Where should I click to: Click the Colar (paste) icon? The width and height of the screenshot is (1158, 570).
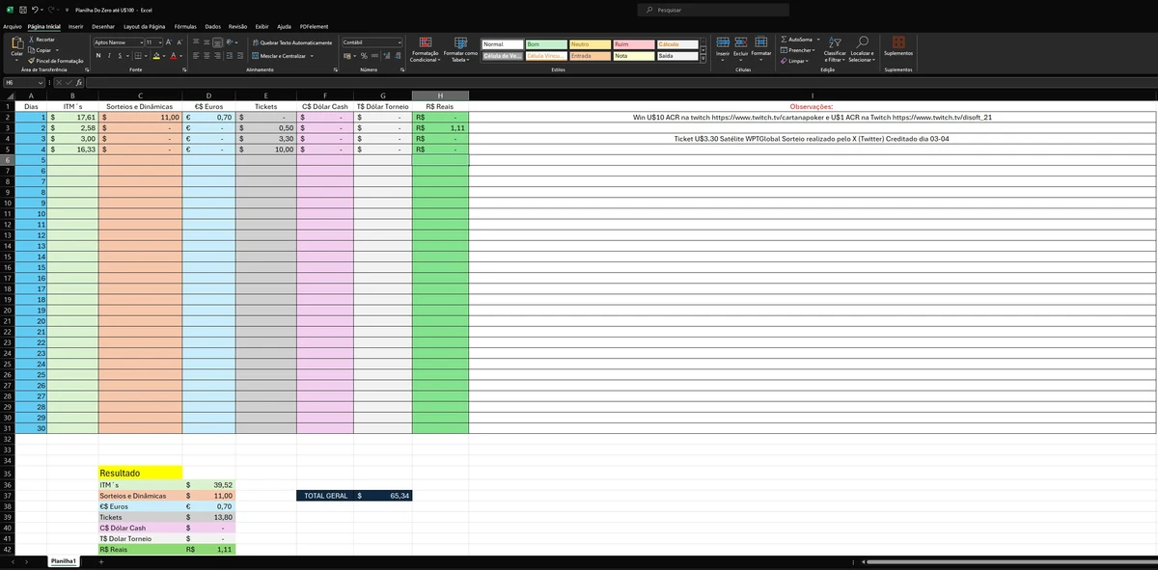[x=16, y=44]
